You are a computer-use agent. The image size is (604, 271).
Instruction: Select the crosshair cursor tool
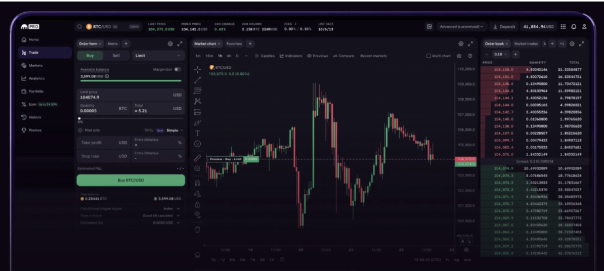click(197, 70)
